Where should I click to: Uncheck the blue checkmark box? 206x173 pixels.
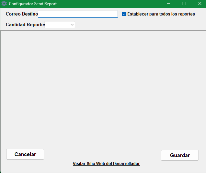(124, 14)
